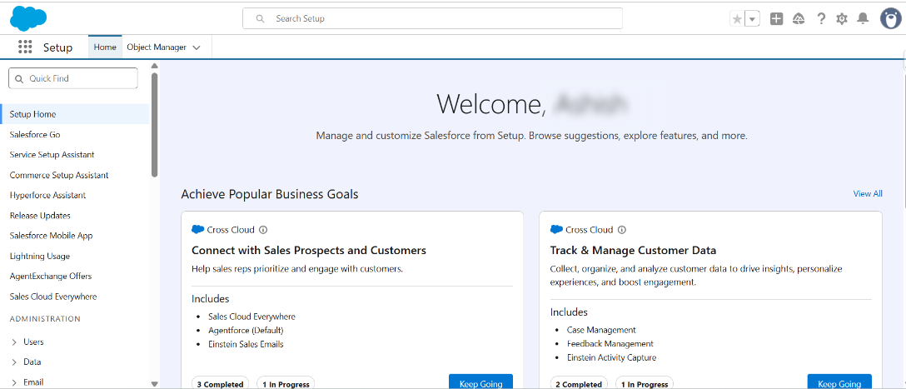Click Keep Going on Connect with Sales Prospects card
The height and width of the screenshot is (389, 906).
[x=480, y=382]
